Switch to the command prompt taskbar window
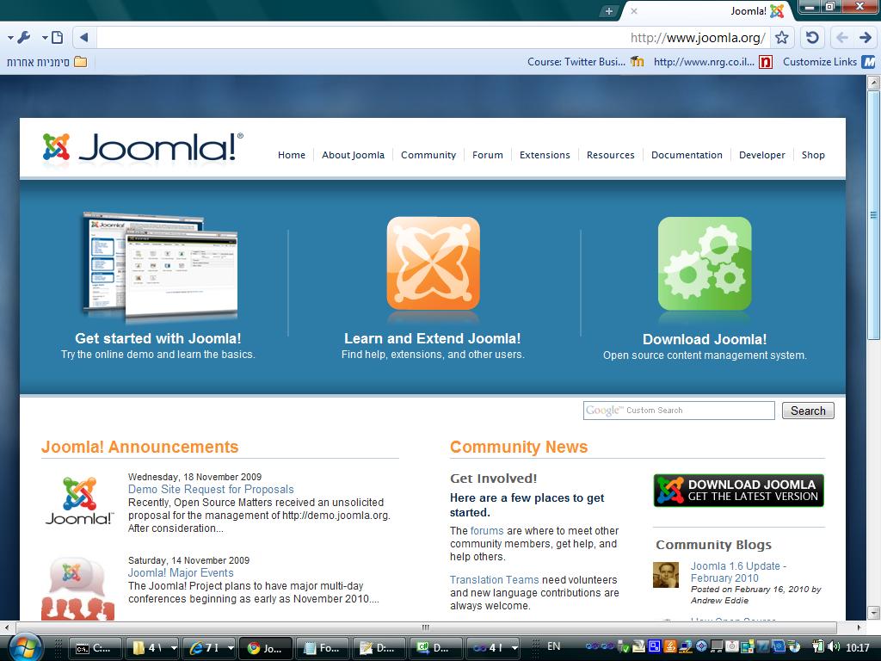 94,648
